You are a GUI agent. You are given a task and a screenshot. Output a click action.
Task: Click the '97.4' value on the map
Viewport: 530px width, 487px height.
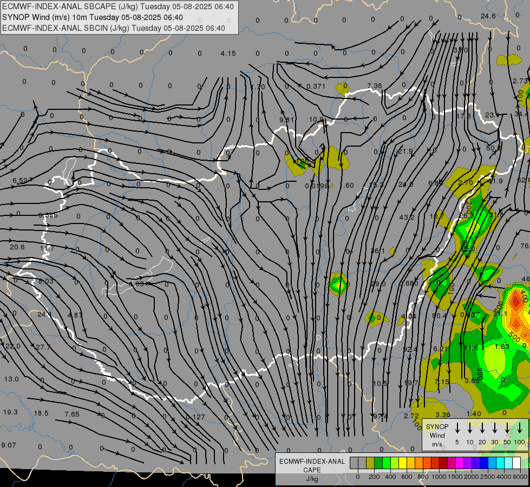point(380,416)
